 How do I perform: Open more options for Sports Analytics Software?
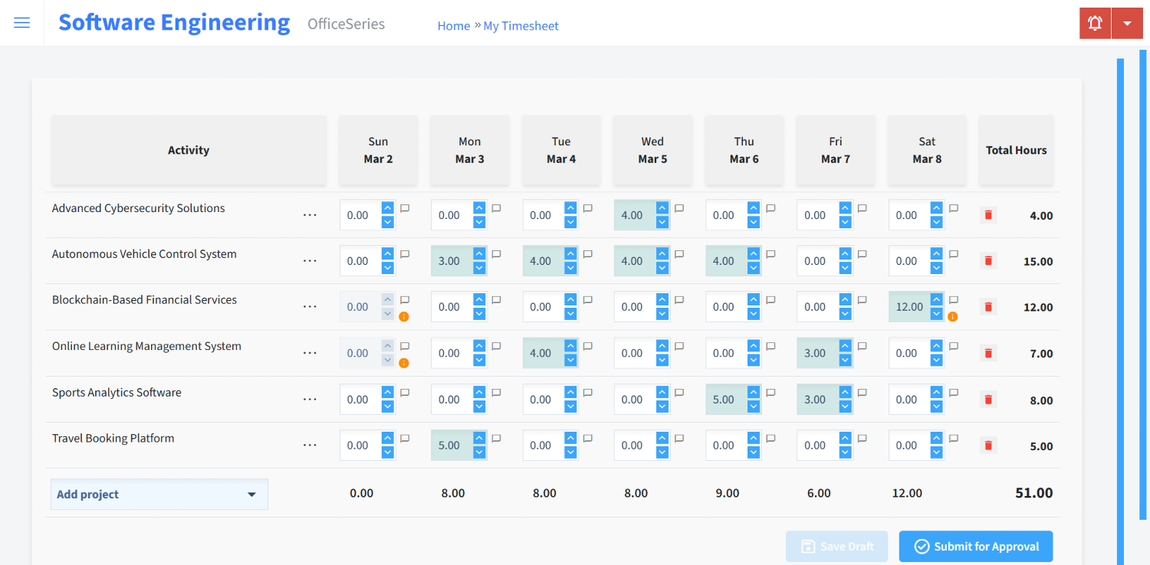click(x=310, y=399)
